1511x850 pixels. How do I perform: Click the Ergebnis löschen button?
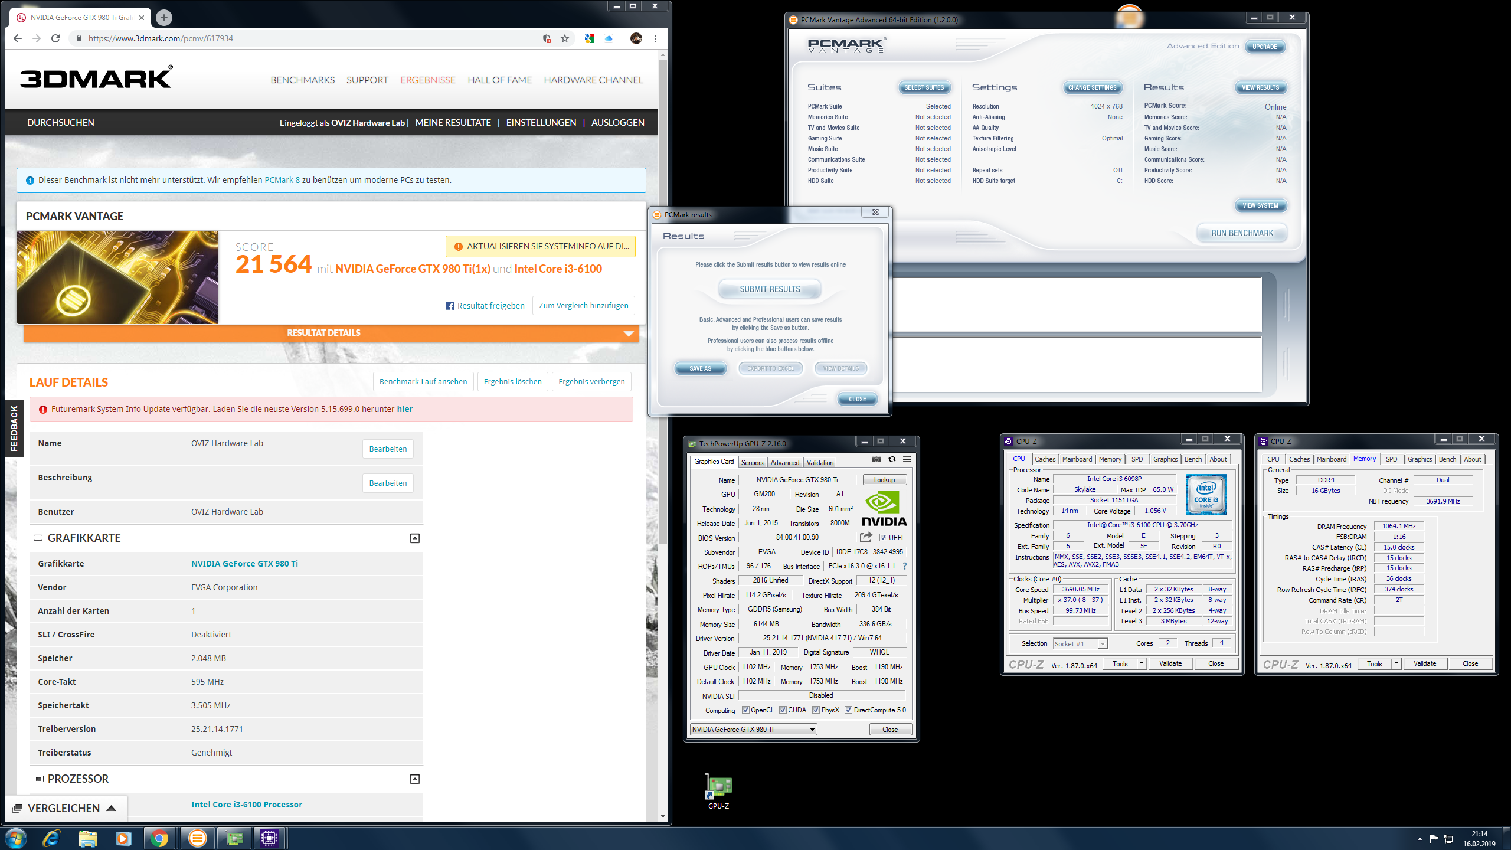coord(512,382)
